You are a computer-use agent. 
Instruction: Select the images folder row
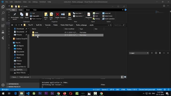click(68, 35)
